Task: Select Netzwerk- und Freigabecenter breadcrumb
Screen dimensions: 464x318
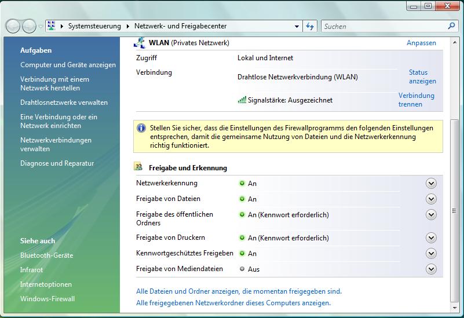Action: tap(180, 26)
